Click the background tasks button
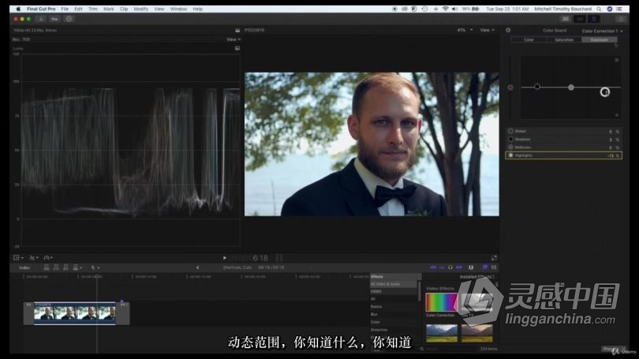This screenshot has height=359, width=639. pos(69,19)
